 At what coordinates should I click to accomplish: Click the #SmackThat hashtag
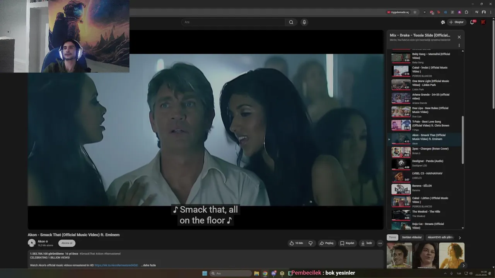(x=87, y=254)
